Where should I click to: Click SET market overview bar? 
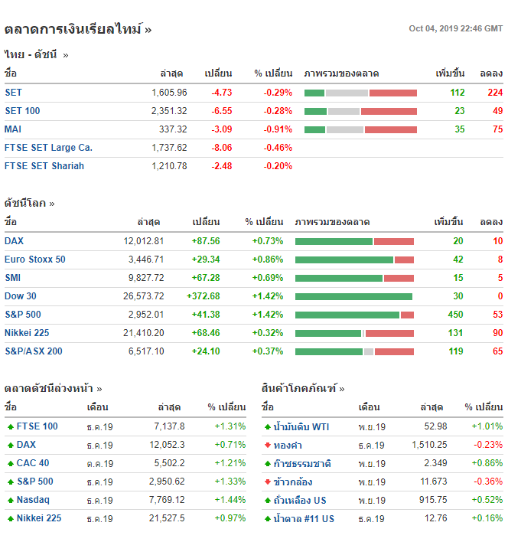360,93
